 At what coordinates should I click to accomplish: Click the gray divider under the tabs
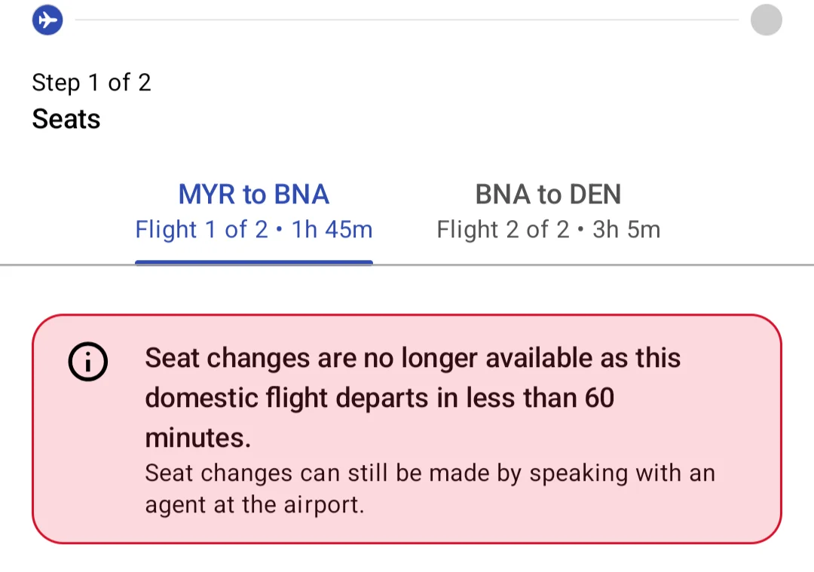(x=588, y=265)
